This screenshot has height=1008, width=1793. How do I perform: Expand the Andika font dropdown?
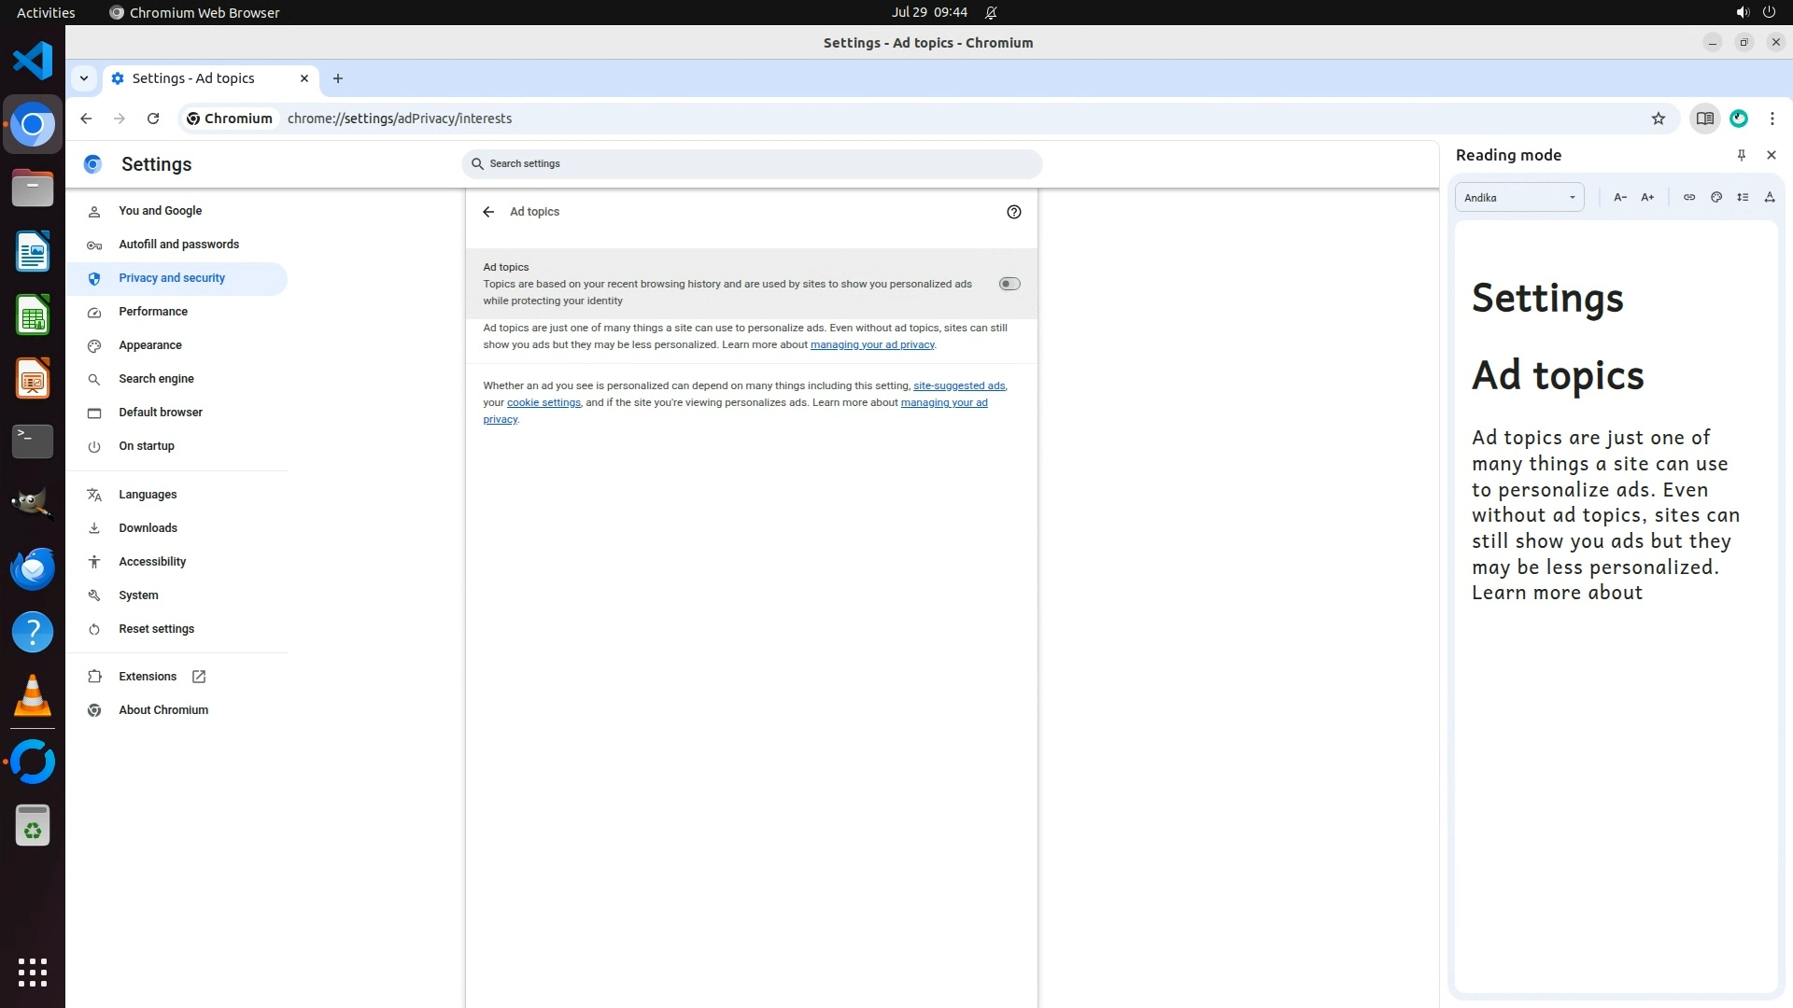(1519, 197)
